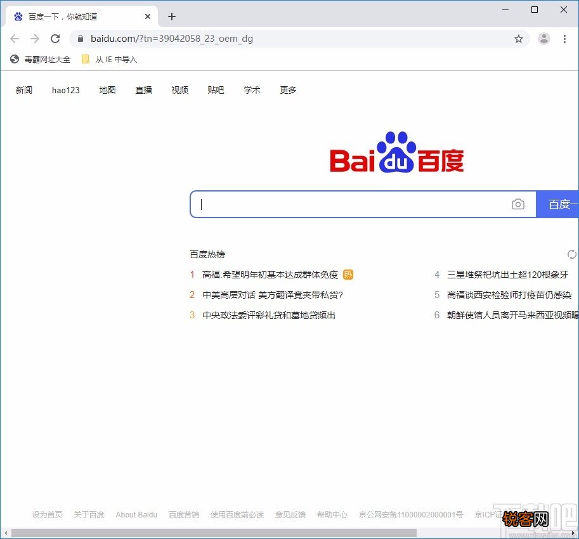Screen dimensions: 579x539
Task: Open the 地图 navigation link
Action: click(107, 90)
